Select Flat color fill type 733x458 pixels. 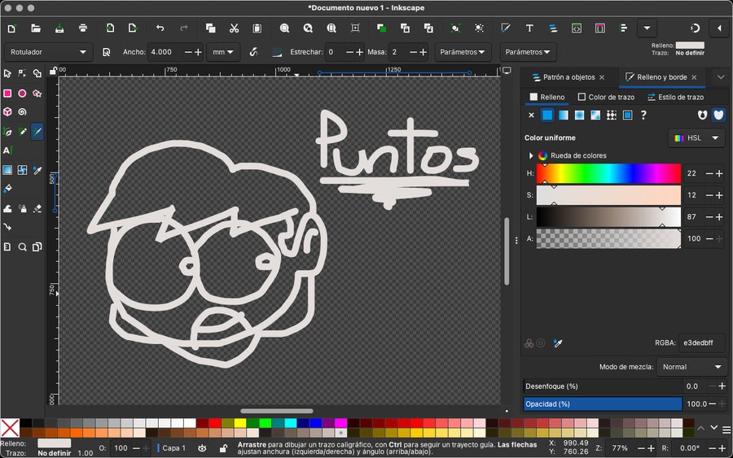click(x=547, y=115)
